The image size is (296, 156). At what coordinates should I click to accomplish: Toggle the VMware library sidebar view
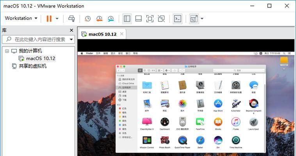(x=127, y=18)
